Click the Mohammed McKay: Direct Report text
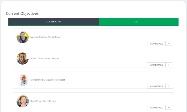Image resolution: width=187 pixels, height=112 pixels. click(48, 80)
